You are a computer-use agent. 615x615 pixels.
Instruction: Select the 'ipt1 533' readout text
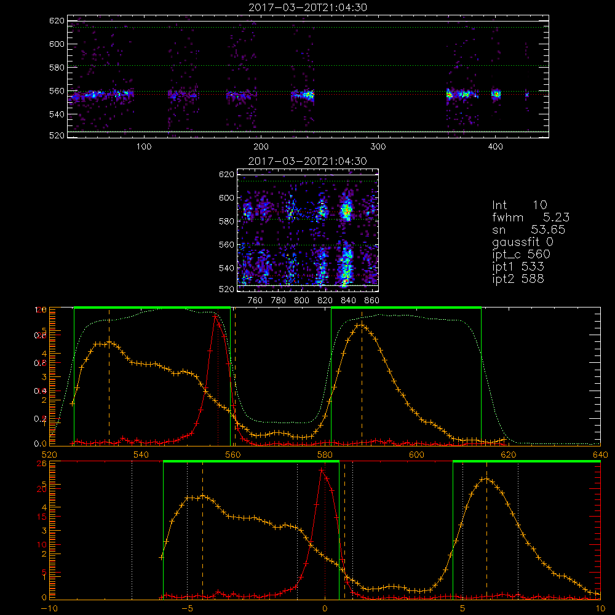518,267
